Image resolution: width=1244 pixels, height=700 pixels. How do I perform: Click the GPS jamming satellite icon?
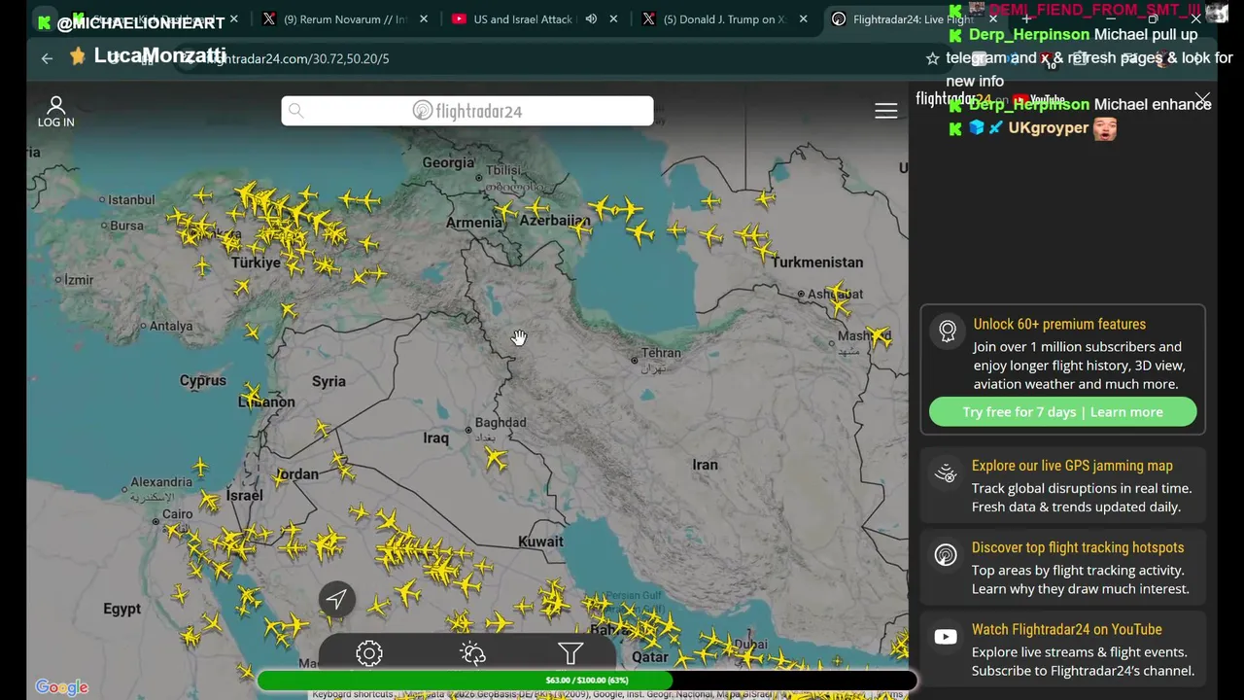[946, 473]
